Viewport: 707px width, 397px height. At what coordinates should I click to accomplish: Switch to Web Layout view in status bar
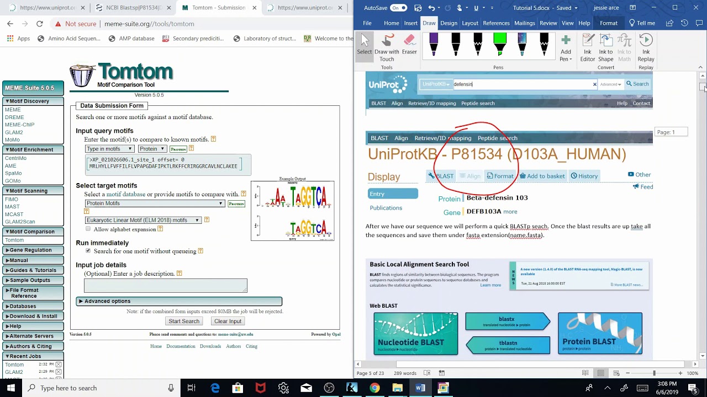pos(616,373)
